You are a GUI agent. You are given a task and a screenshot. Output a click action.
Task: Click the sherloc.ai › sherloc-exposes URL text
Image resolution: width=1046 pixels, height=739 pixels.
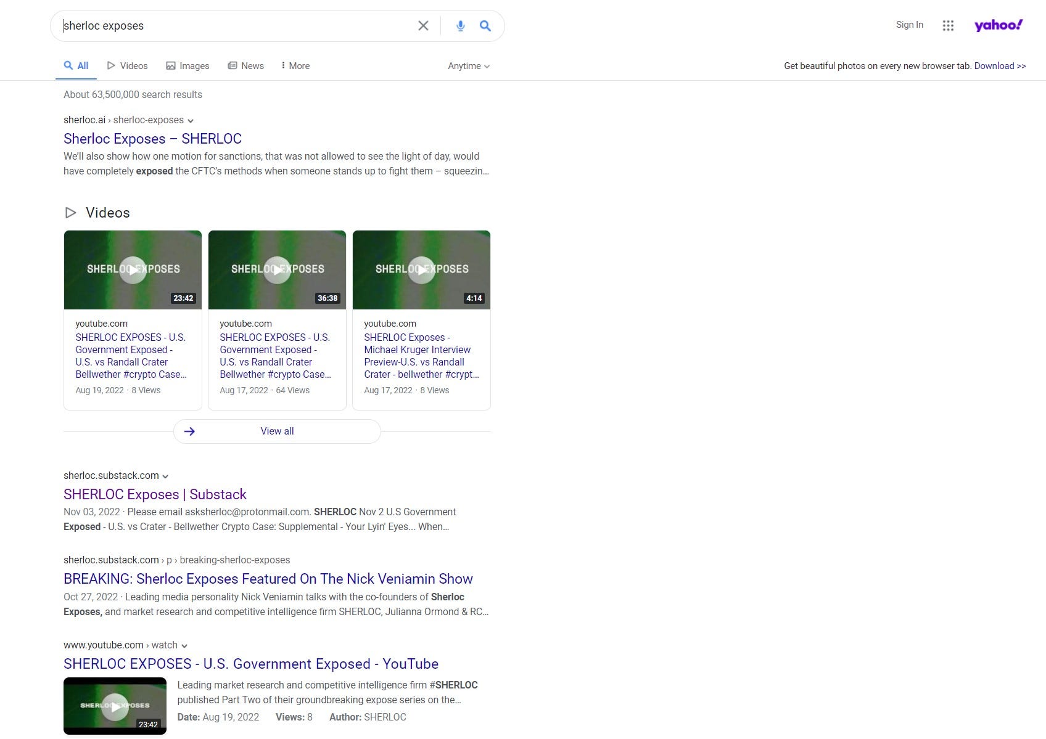[x=123, y=120]
